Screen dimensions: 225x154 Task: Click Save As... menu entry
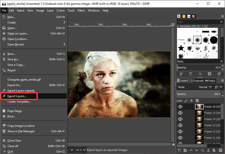point(34,59)
